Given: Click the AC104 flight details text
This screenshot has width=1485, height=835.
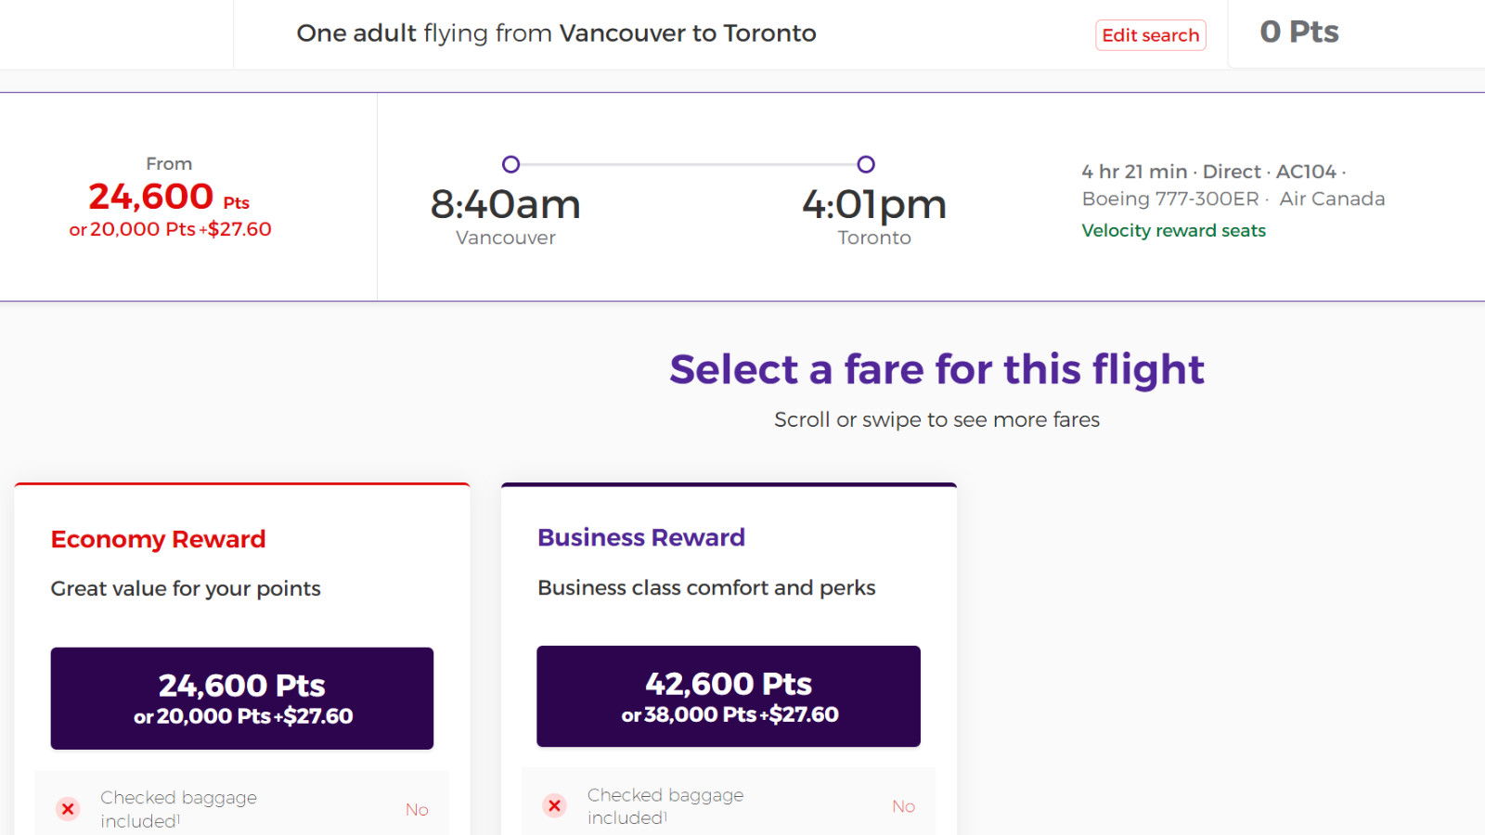Looking at the screenshot, I should 1306,172.
